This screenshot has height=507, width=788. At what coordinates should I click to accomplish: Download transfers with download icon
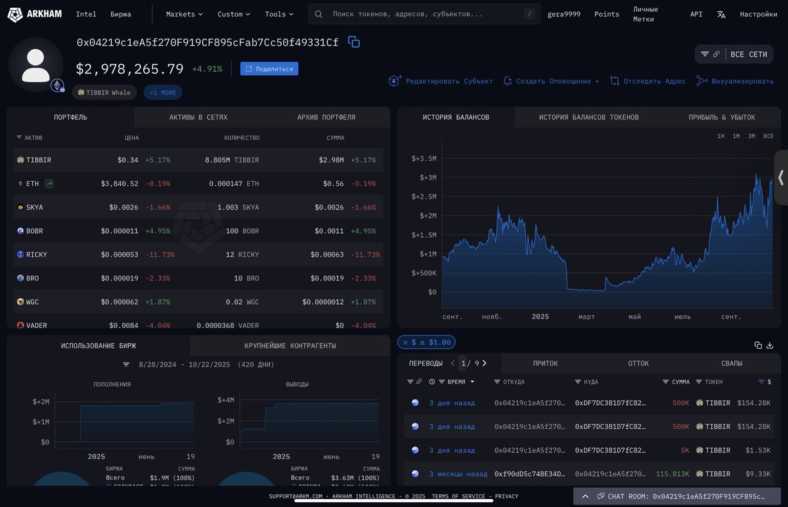tap(770, 345)
